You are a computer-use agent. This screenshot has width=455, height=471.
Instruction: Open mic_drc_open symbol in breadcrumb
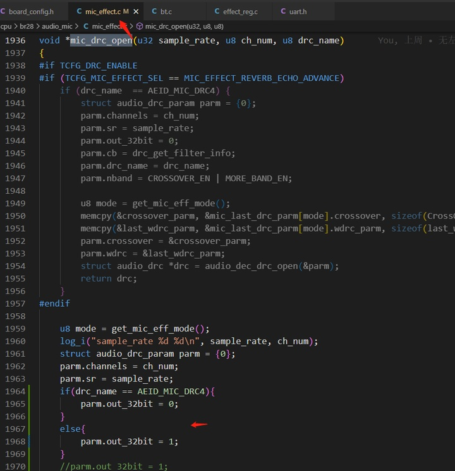pos(184,27)
